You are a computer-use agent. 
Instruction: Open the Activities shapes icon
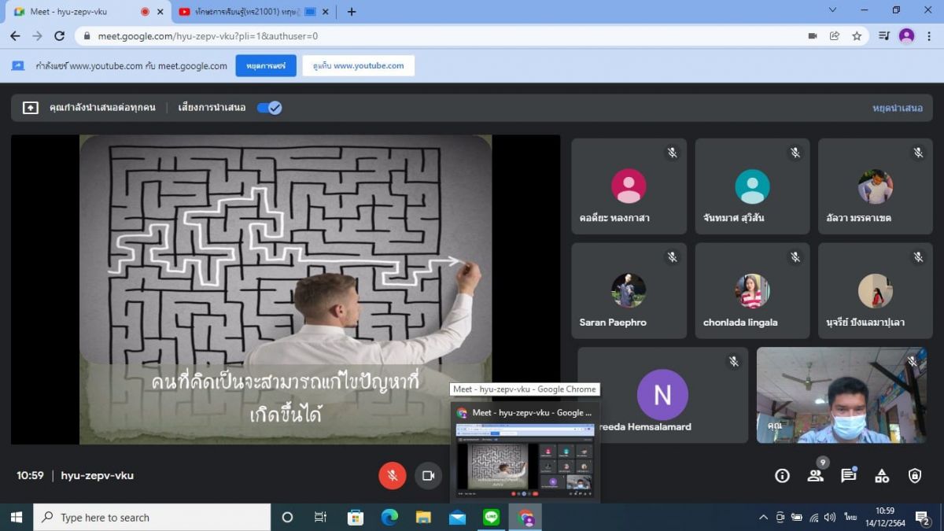click(882, 475)
